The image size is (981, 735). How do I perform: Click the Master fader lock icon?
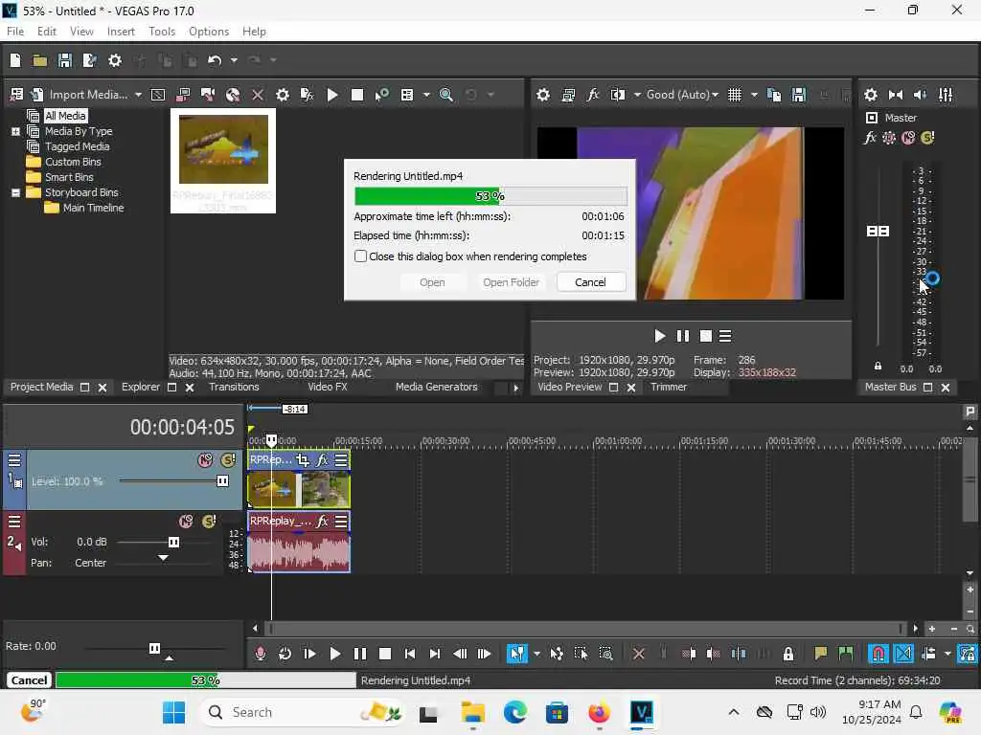pyautogui.click(x=878, y=367)
